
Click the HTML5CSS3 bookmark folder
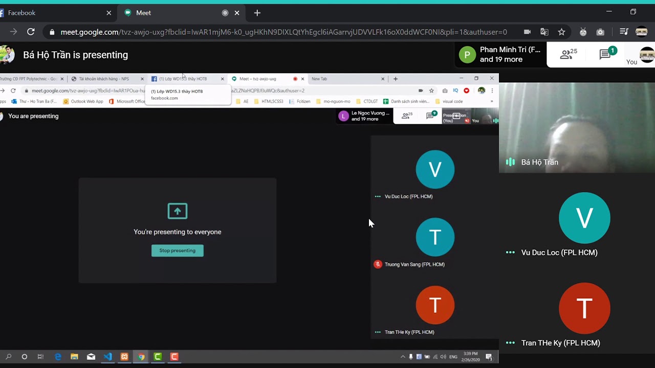(x=269, y=101)
